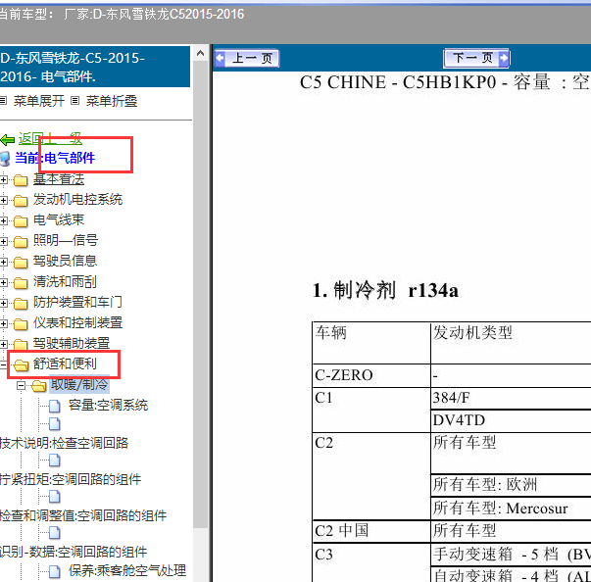
Task: Expand the 仪表和控制装置 folder node
Action: click(3, 323)
